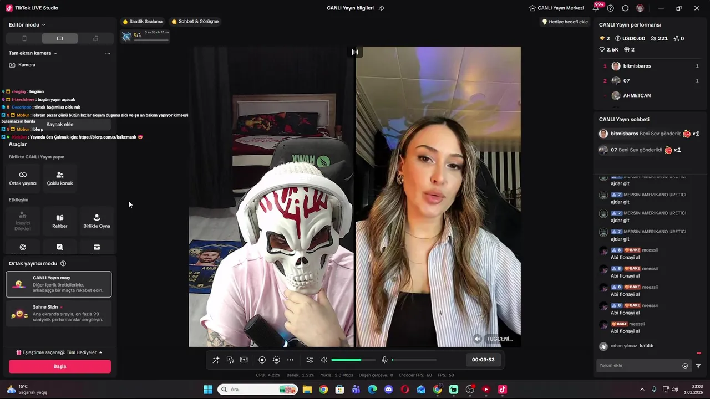Switch to portrait phone layout mode
The height and width of the screenshot is (399, 710).
coord(24,38)
